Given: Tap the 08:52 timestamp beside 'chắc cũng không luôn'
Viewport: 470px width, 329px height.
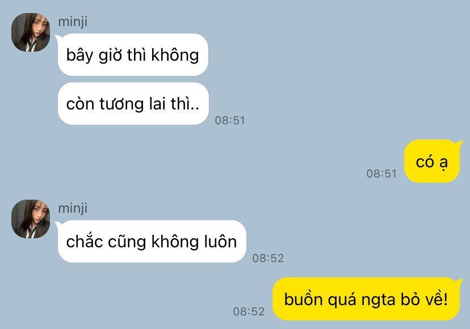Looking at the screenshot, I should click(x=268, y=258).
